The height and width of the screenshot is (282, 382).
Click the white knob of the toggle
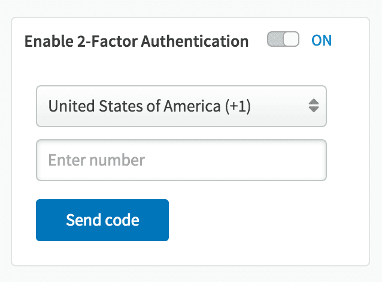point(290,41)
